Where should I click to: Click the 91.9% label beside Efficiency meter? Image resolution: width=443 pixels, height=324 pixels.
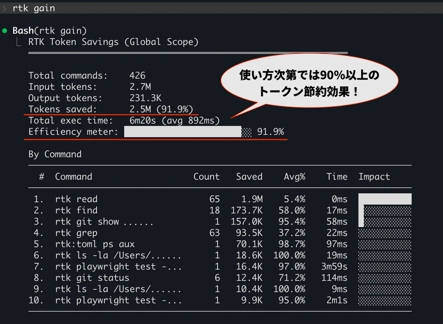pos(271,132)
